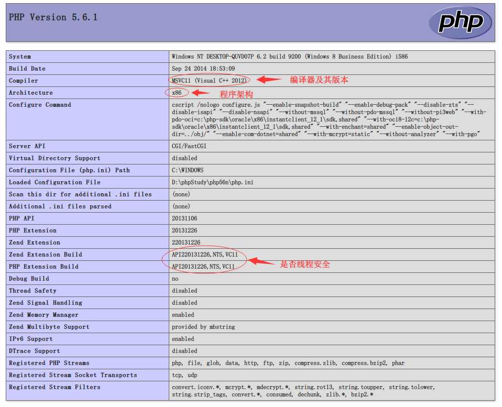Click 'Virtual Directory Support' label
502x407 pixels.
tap(54, 158)
